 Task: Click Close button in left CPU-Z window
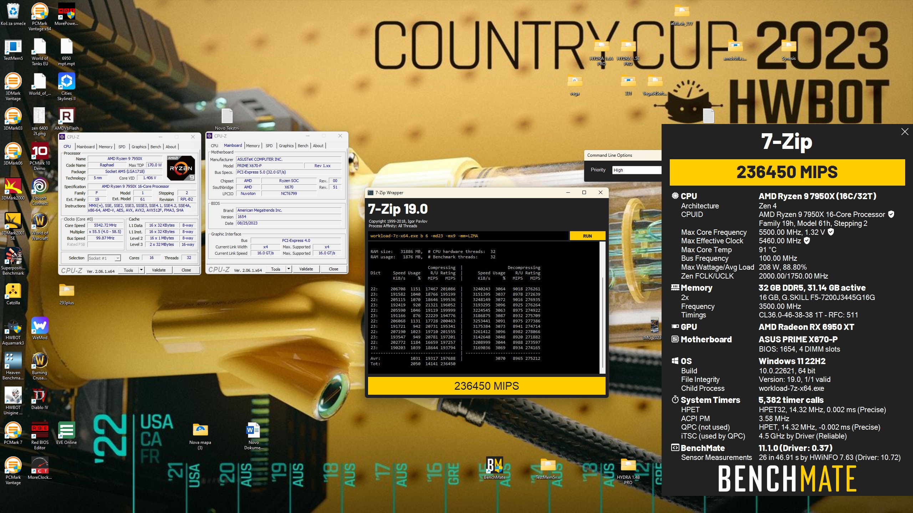click(x=186, y=270)
